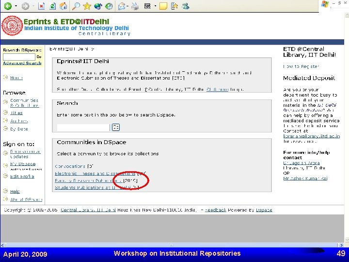349x262 pixels.
Task: Open Students Publications at IIT Delhi community
Action: (93, 188)
